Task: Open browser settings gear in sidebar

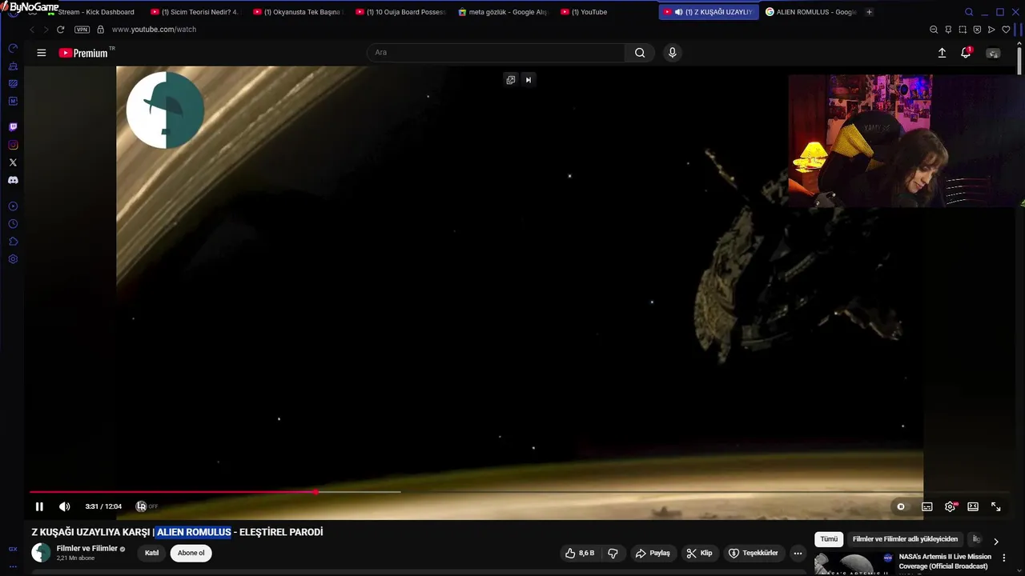Action: click(13, 259)
